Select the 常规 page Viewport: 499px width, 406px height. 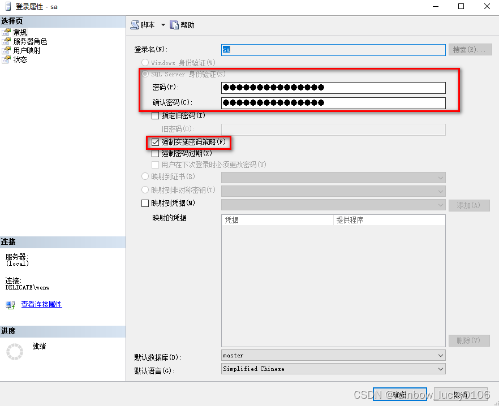20,32
